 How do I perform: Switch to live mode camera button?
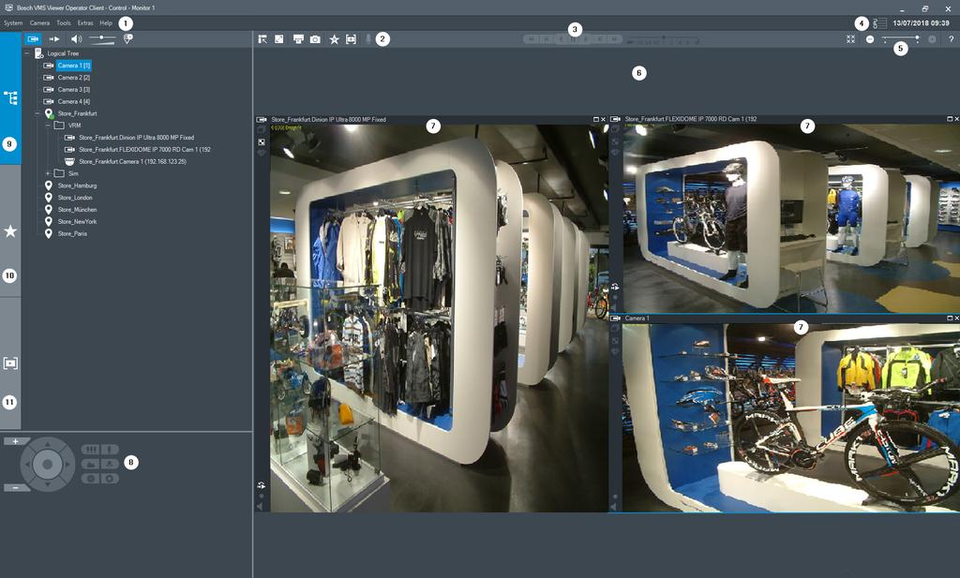(x=33, y=38)
